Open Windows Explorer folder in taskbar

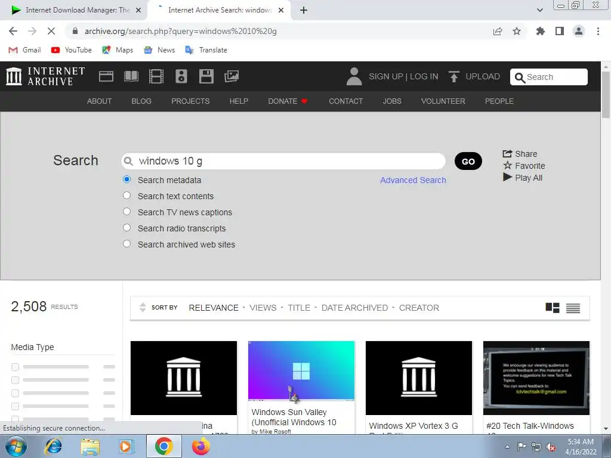(x=90, y=446)
